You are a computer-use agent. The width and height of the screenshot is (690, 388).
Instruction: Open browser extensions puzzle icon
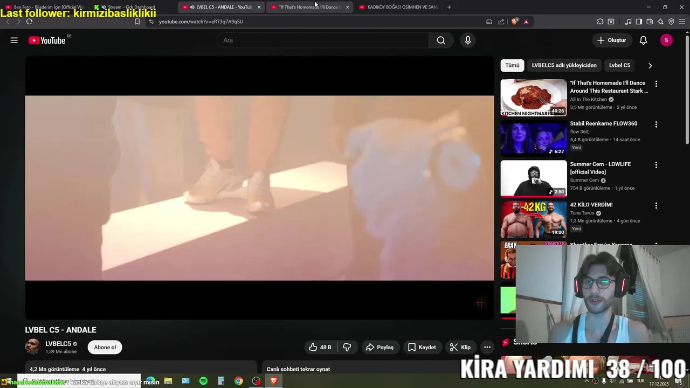(600, 22)
